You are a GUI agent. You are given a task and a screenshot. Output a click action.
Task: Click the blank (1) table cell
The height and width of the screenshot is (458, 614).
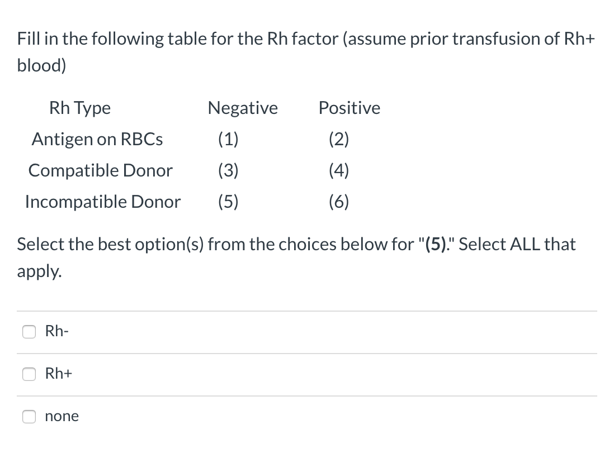point(228,140)
